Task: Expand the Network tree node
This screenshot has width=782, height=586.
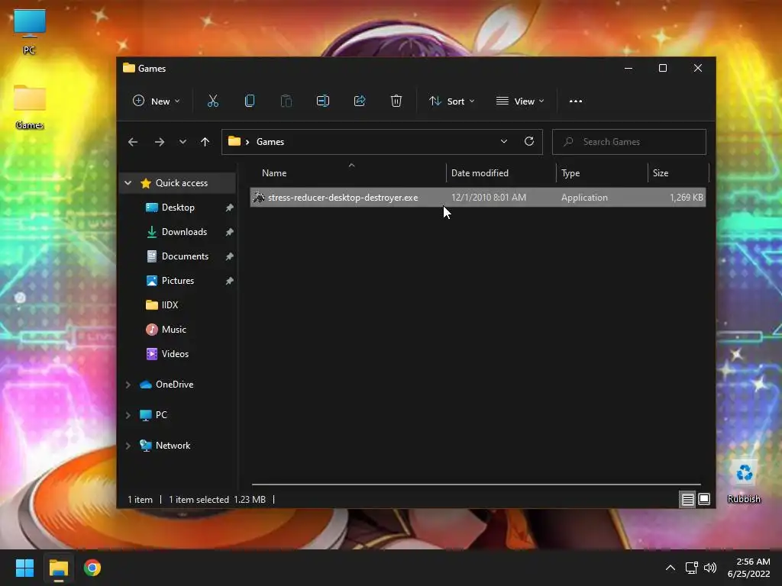Action: 128,446
